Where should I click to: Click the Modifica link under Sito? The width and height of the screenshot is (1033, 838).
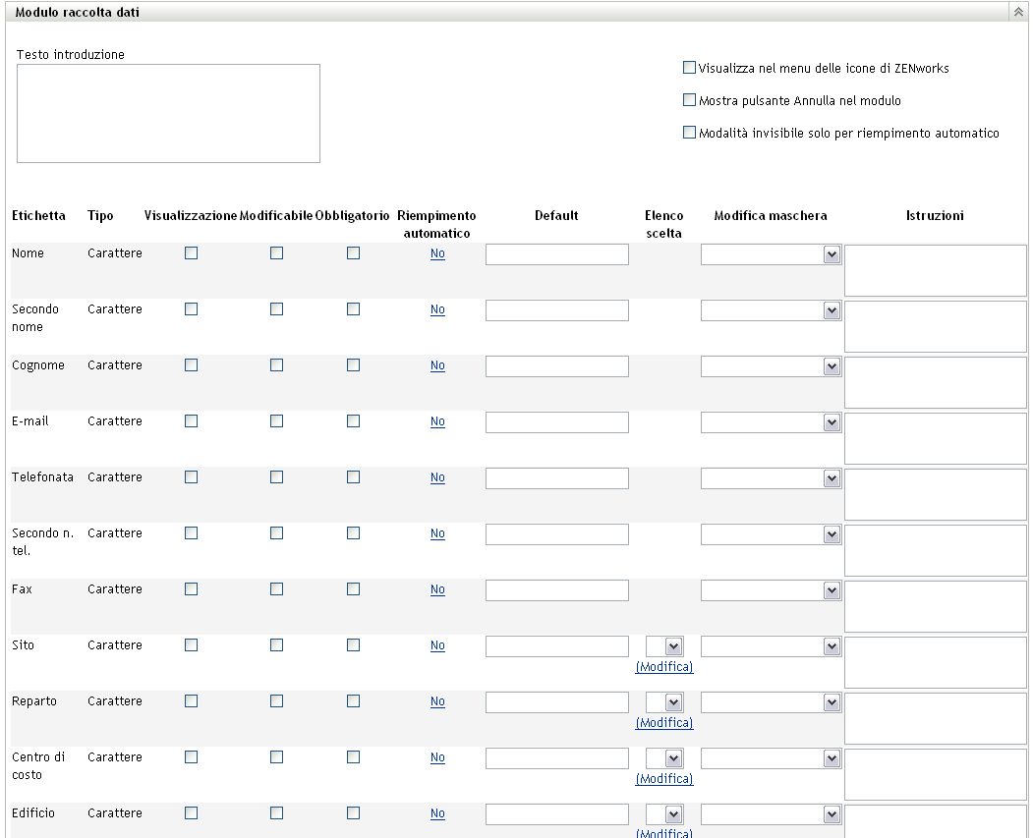click(664, 667)
